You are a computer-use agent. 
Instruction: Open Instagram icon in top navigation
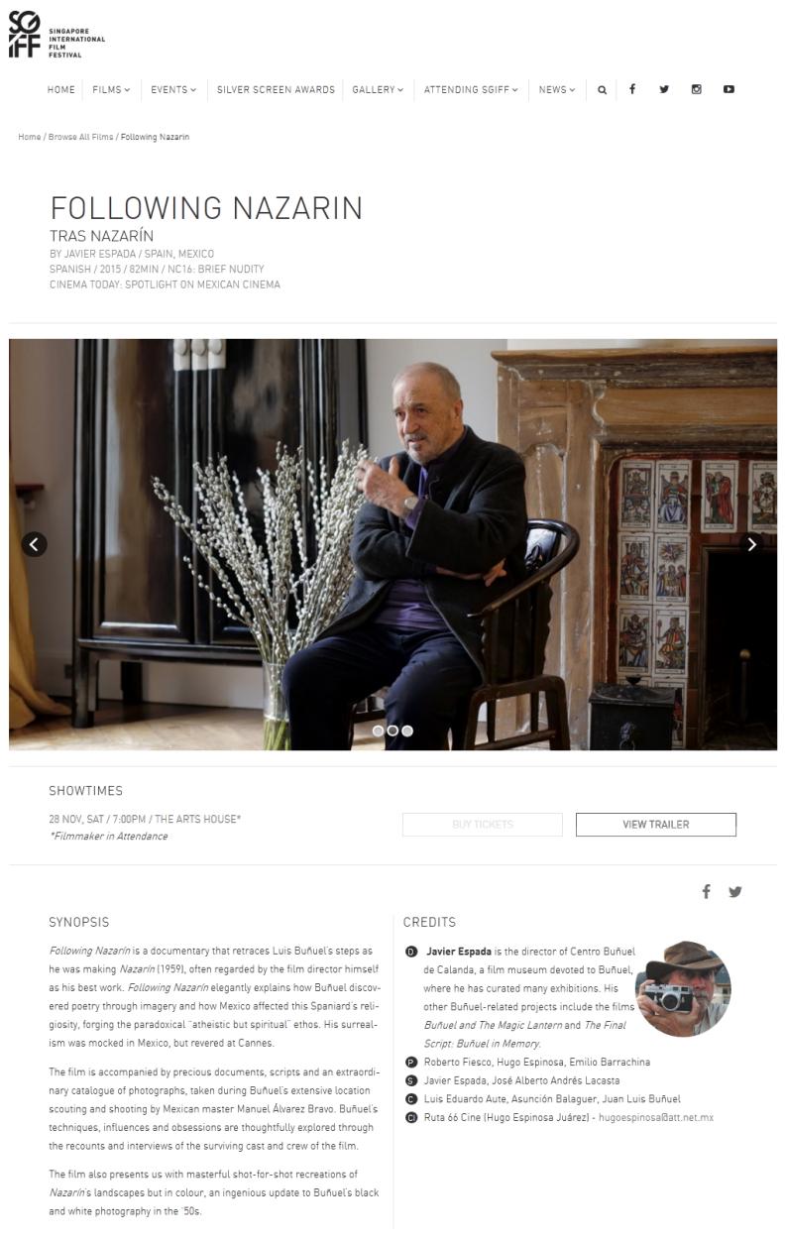pos(696,89)
